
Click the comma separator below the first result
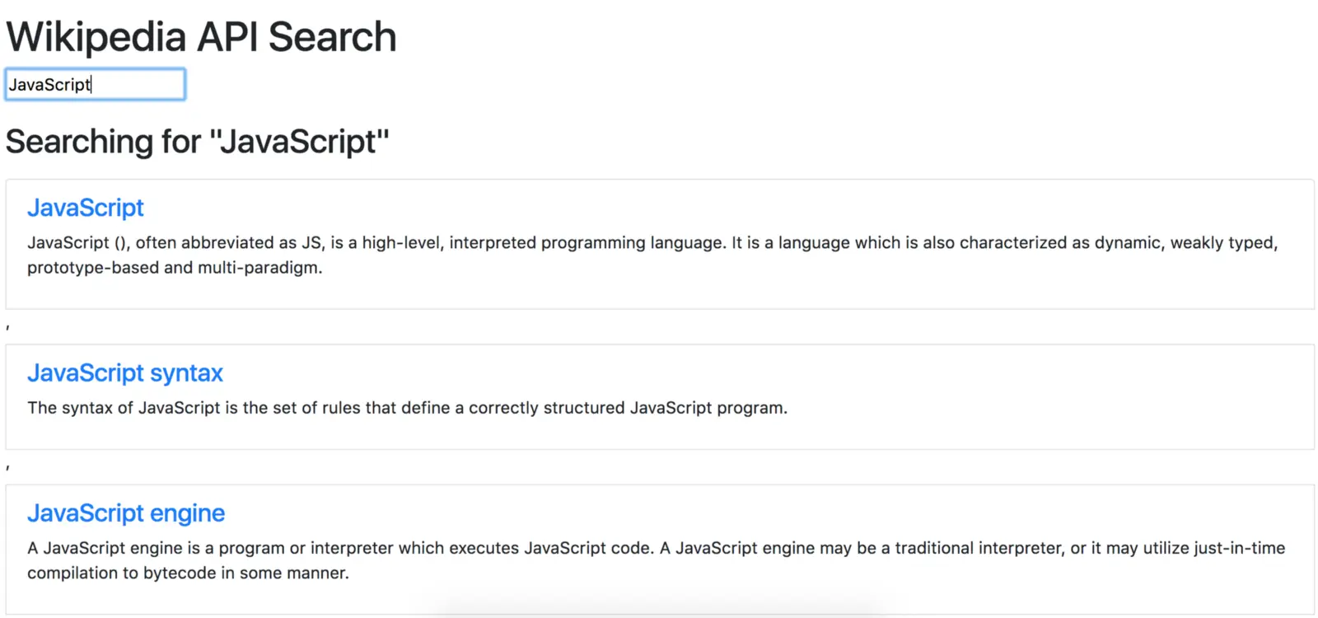[x=8, y=327]
